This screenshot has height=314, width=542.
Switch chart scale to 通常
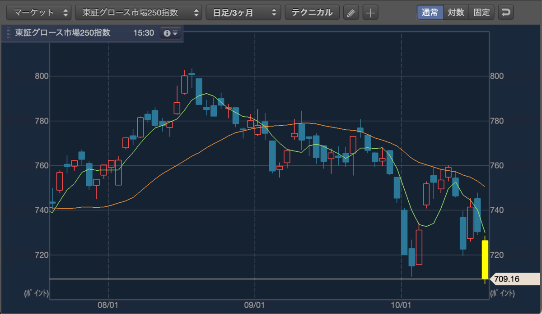pos(430,12)
